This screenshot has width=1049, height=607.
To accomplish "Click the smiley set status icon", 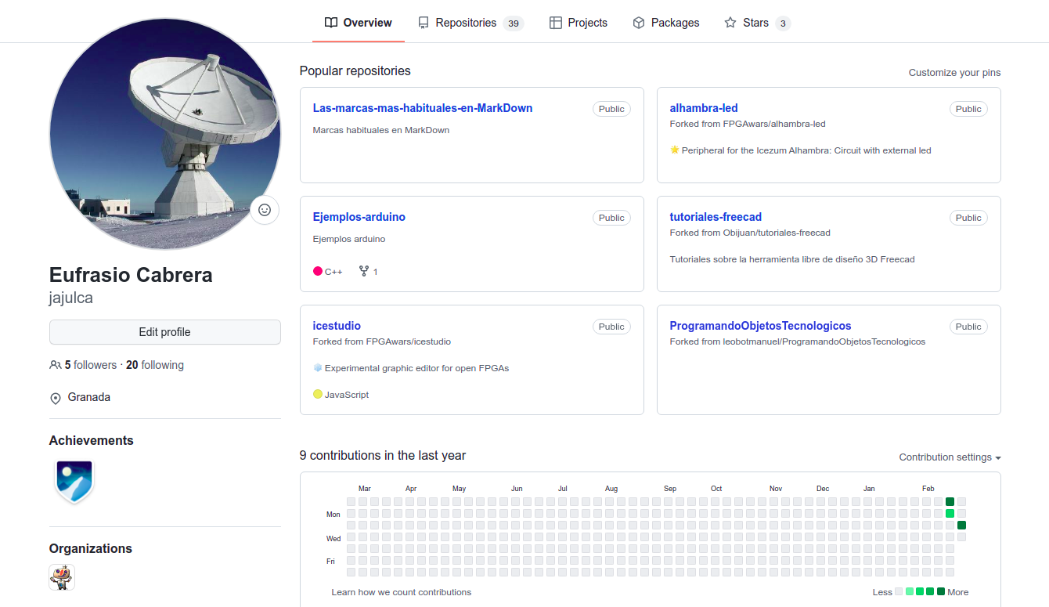I will point(265,210).
